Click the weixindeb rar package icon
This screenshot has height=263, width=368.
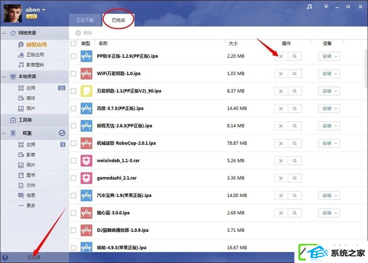[86, 160]
